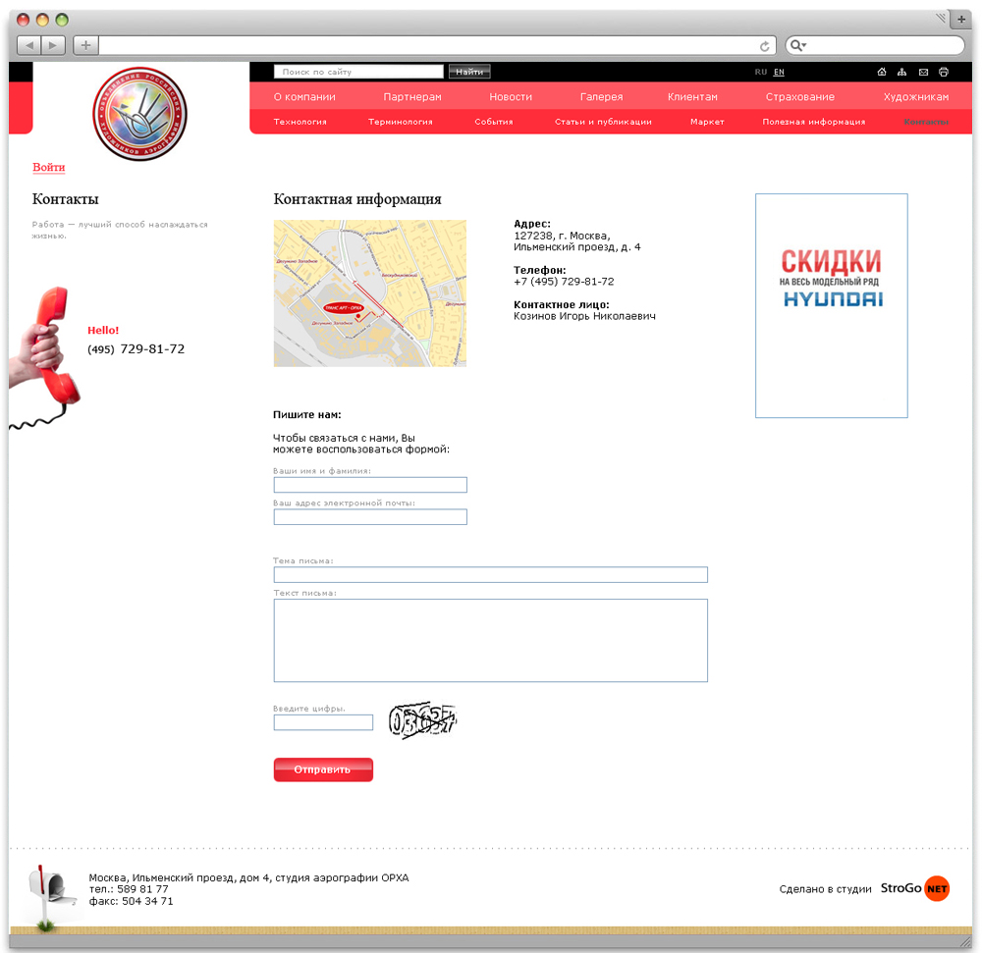Open the sitemap icon
Viewport: 982px width, 953px height.
click(x=902, y=72)
